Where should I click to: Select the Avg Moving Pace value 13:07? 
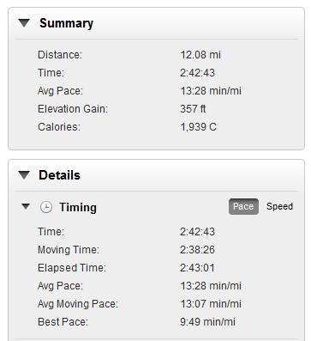(x=211, y=304)
